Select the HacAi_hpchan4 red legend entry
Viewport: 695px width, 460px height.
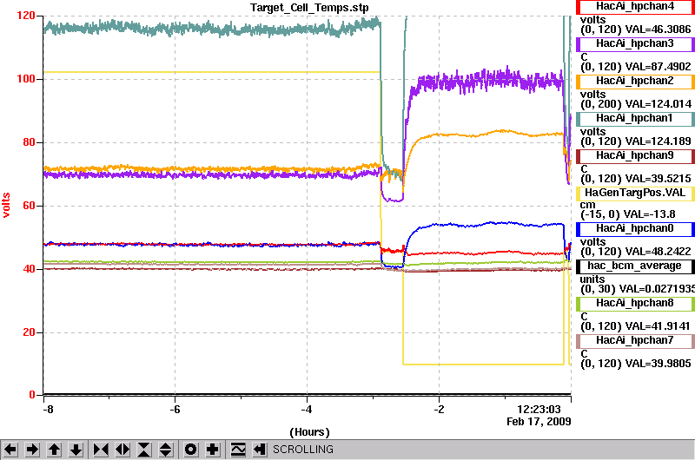tap(635, 7)
